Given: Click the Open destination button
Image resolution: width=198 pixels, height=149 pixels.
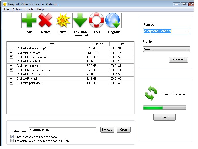Looking at the screenshot, I should 123,130.
